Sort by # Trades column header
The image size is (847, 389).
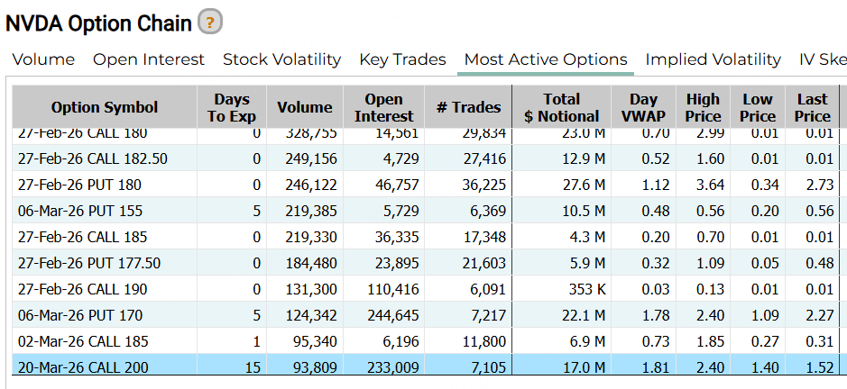click(x=468, y=107)
